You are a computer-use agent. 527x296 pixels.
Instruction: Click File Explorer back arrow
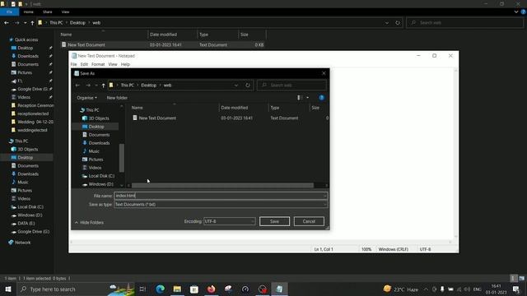[7, 23]
